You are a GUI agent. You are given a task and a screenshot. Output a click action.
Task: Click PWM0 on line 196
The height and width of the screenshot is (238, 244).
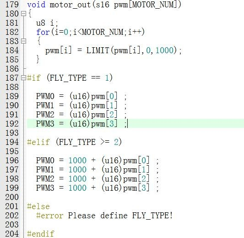[45, 161]
